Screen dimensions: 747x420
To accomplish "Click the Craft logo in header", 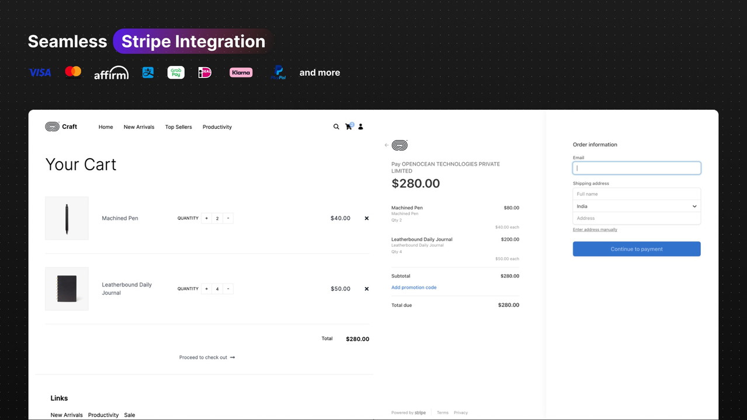I will [x=61, y=127].
